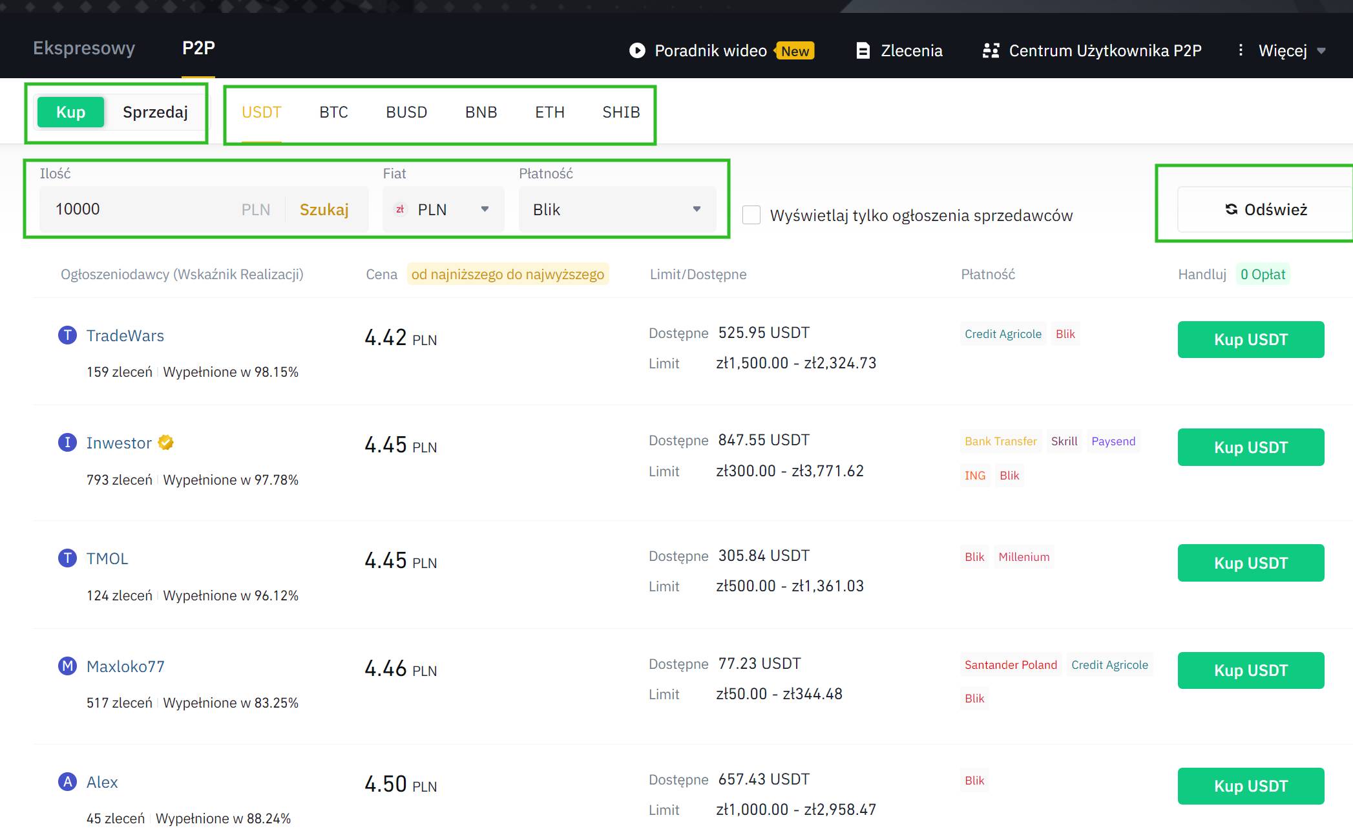
Task: Open Inwestor advertiser profile
Action: click(x=119, y=443)
